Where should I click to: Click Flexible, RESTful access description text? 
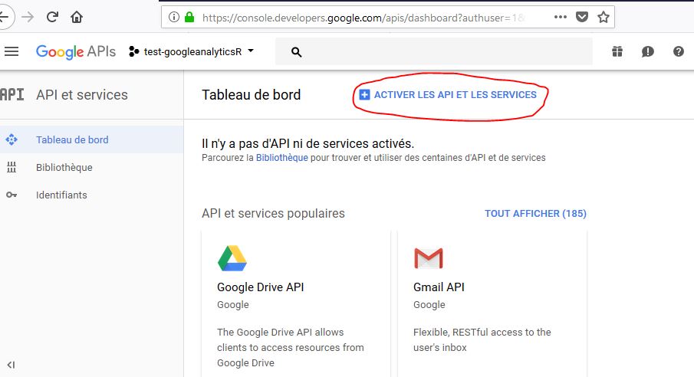pos(482,339)
